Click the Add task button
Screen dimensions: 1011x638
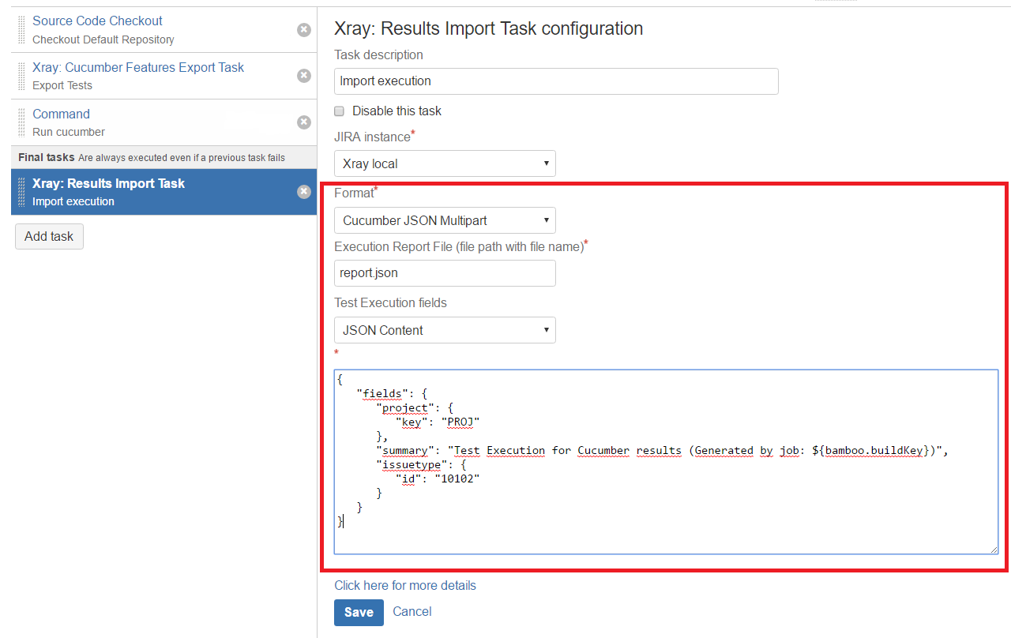point(49,236)
